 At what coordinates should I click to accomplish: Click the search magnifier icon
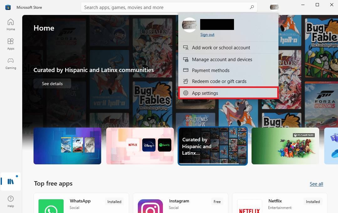click(252, 7)
